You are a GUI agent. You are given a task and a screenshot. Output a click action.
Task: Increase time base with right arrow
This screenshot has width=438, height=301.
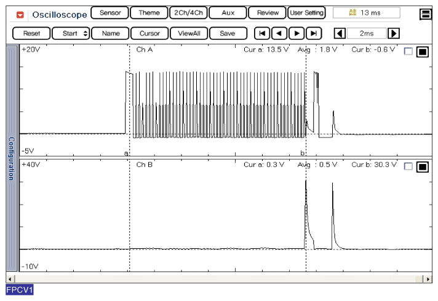pyautogui.click(x=394, y=34)
